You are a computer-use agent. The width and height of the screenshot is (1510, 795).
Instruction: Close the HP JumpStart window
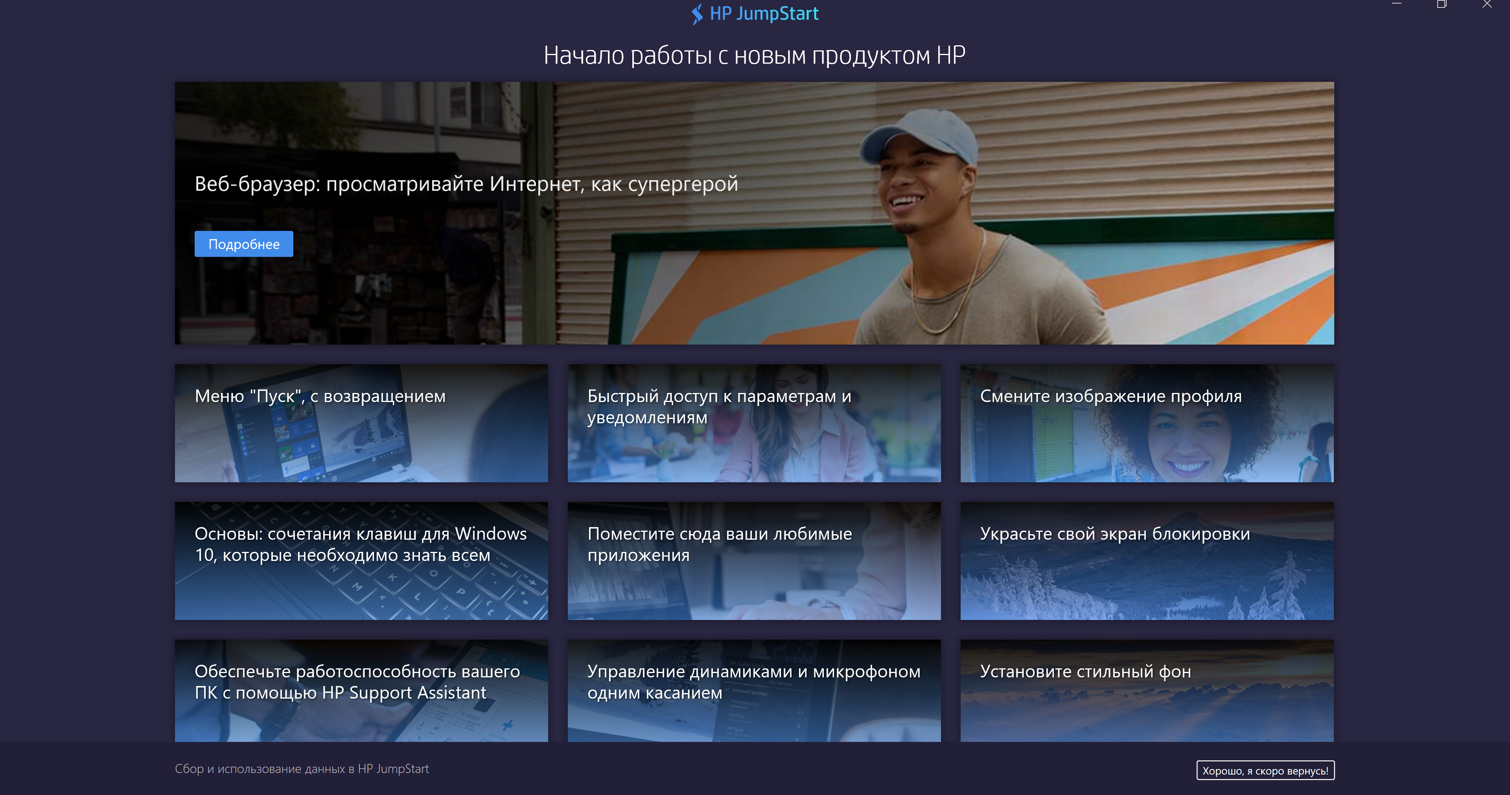[x=1487, y=5]
